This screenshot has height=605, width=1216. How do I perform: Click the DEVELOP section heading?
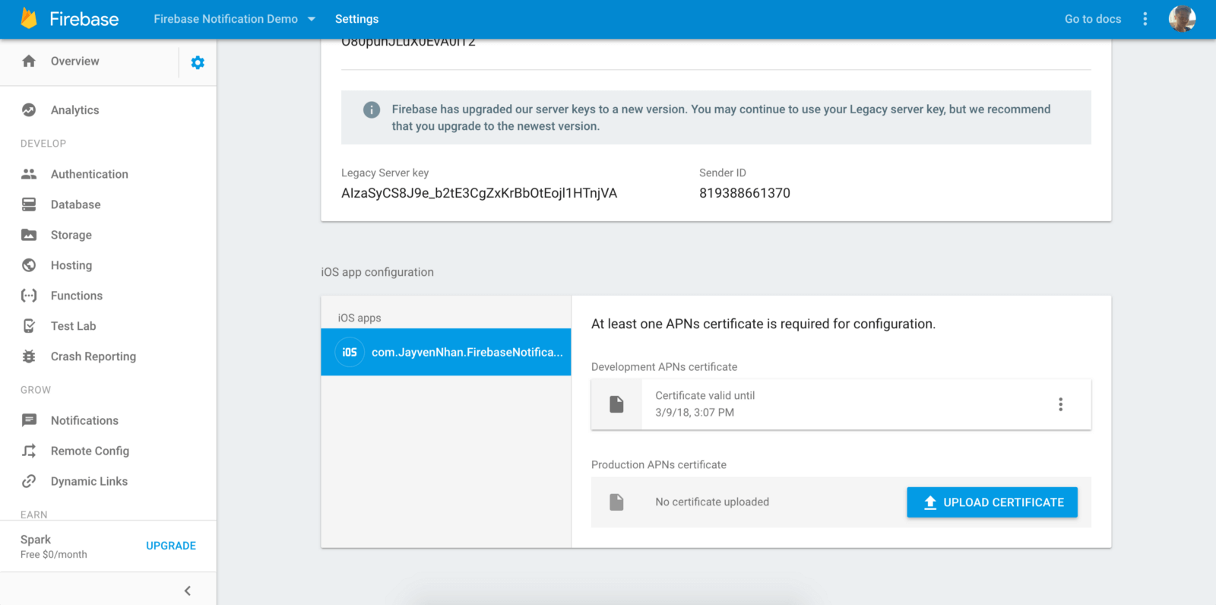click(x=43, y=144)
